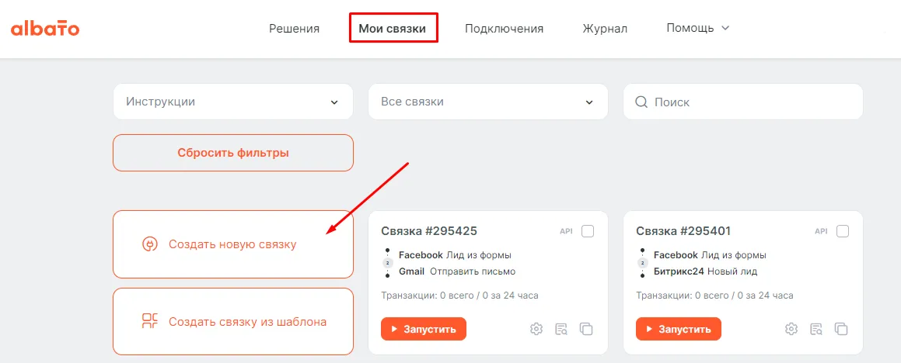The width and height of the screenshot is (901, 363).
Task: Expand the Помощь menu
Action: click(x=697, y=28)
